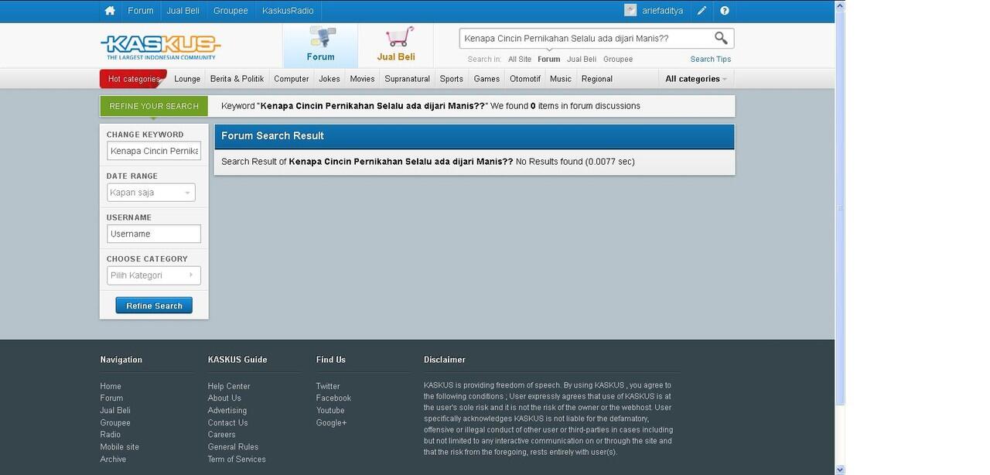Open the General Rules link
The image size is (990, 475).
(233, 447)
